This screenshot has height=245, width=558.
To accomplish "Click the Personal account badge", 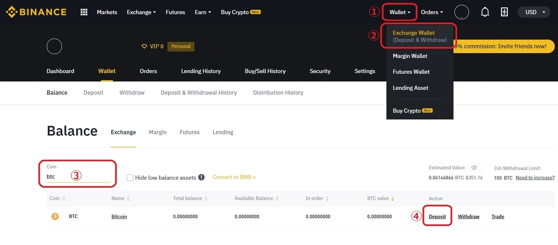I will pos(181,46).
